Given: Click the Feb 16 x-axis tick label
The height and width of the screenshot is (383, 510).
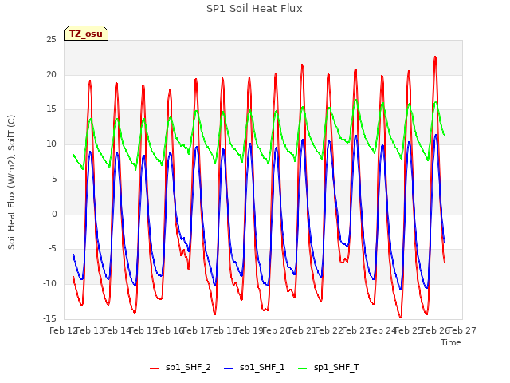Looking at the screenshot, I should pos(170,330).
